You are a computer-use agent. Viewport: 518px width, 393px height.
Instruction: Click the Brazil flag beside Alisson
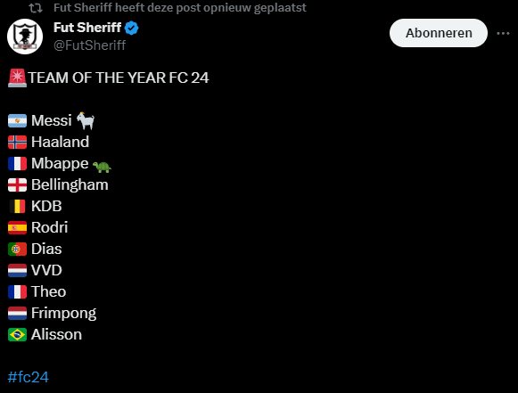17,334
